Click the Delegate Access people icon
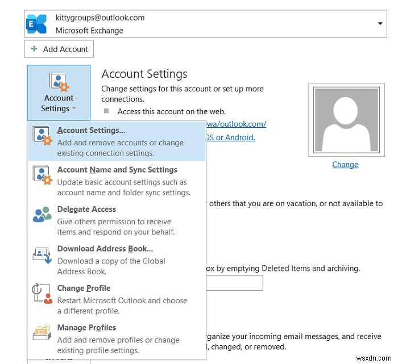Image resolution: width=398 pixels, height=364 pixels. point(42,215)
